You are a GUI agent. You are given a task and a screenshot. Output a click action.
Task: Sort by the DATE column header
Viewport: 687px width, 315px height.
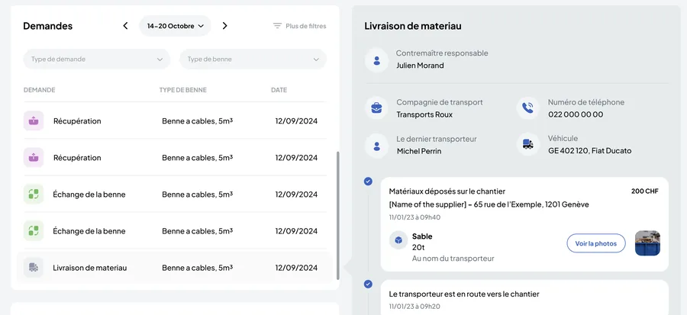[x=279, y=90]
